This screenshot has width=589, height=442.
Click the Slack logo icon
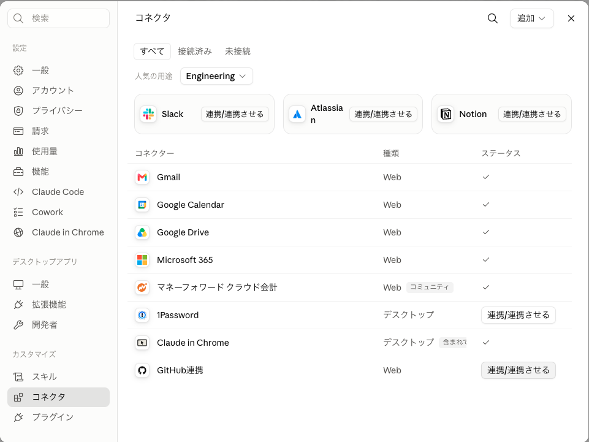click(148, 114)
